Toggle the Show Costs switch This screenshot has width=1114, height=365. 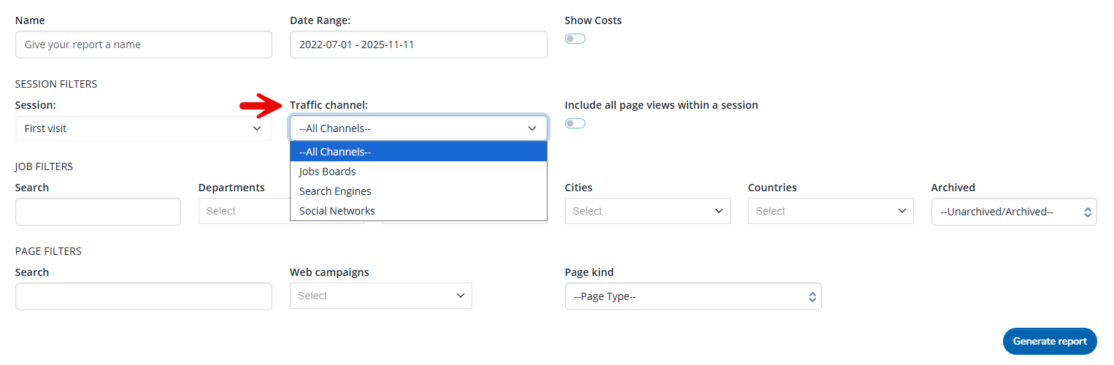(x=575, y=39)
